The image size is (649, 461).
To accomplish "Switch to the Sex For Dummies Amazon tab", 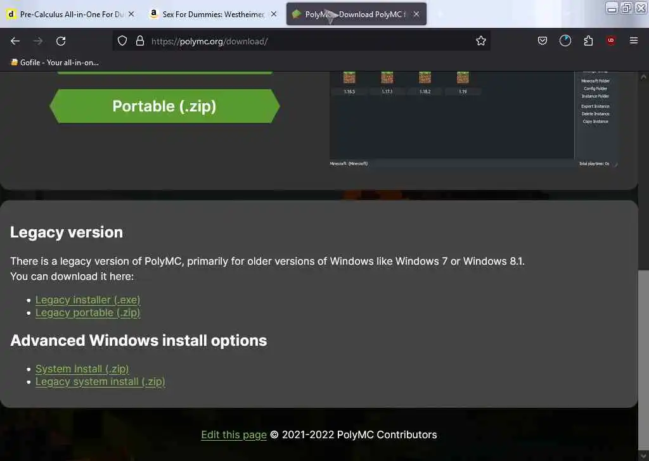I will 213,14.
